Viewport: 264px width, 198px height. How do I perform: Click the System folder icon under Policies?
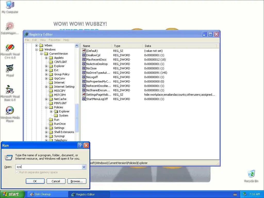click(56, 115)
